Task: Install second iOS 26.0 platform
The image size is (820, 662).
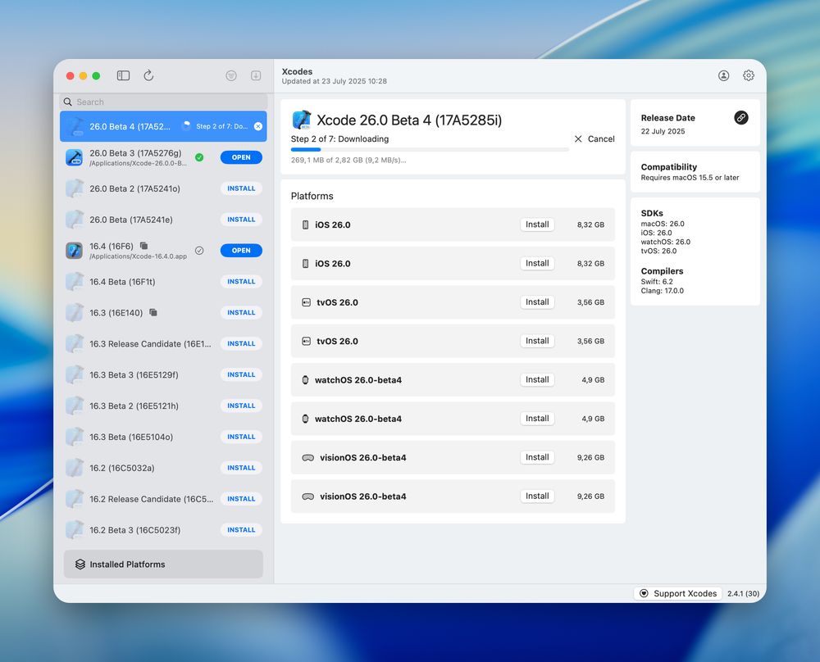Action: click(x=537, y=263)
